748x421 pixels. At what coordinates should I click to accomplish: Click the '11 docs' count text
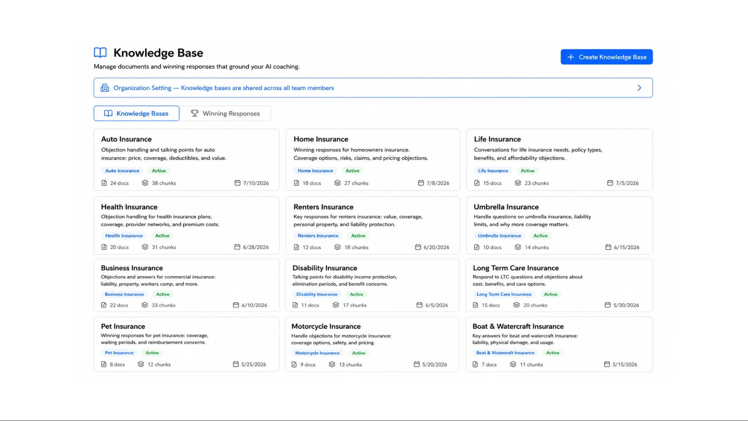point(310,305)
